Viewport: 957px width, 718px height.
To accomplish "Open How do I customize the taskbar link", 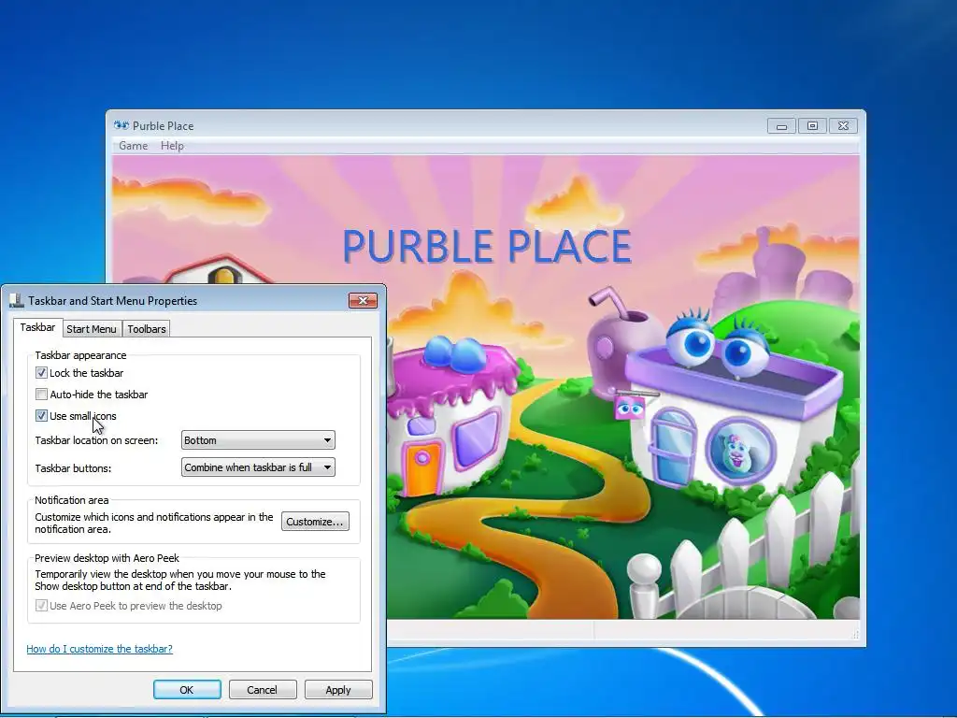I will [99, 649].
